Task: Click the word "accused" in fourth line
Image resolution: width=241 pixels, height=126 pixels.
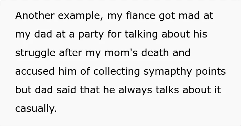Action: 35,71
